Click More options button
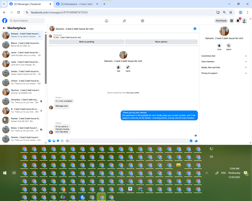Screen dimensions: 252x201 tap(161, 42)
